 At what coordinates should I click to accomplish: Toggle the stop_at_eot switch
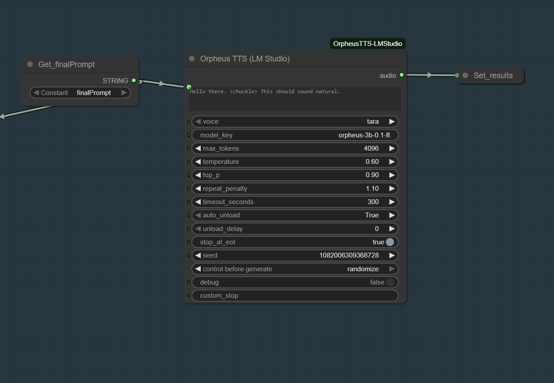pos(390,242)
